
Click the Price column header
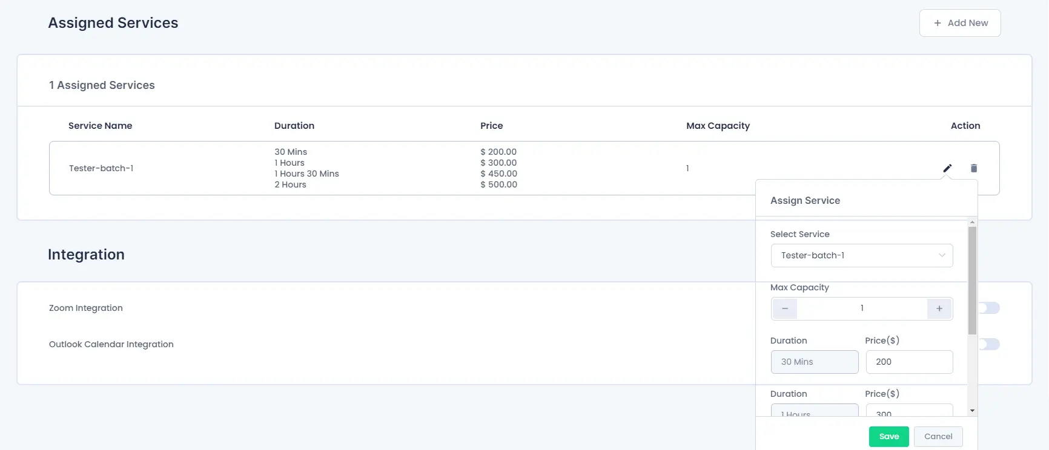(x=492, y=126)
